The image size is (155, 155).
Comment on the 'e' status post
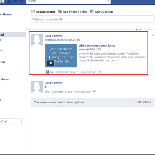[x=57, y=92]
